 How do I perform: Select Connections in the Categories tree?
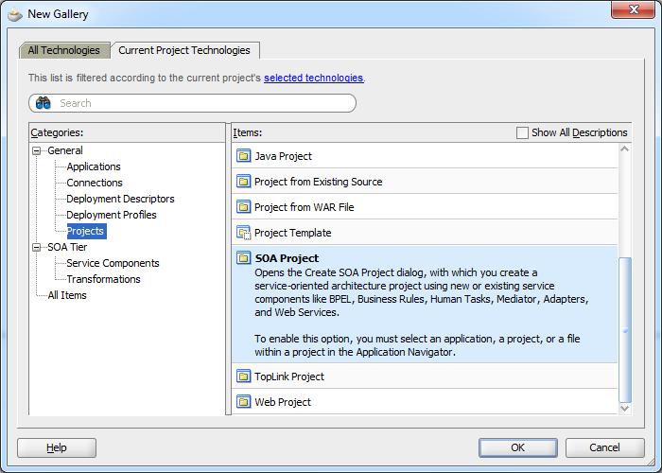95,183
